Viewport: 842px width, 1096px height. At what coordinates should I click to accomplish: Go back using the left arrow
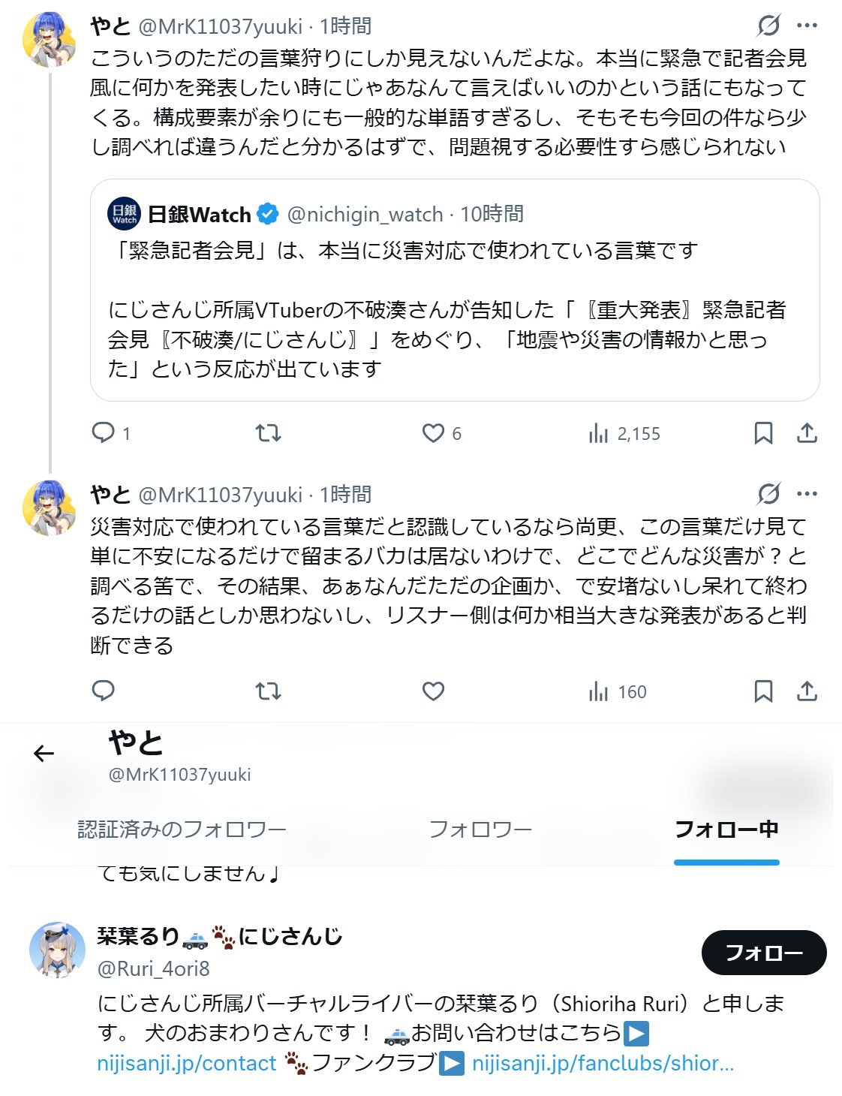coord(44,753)
